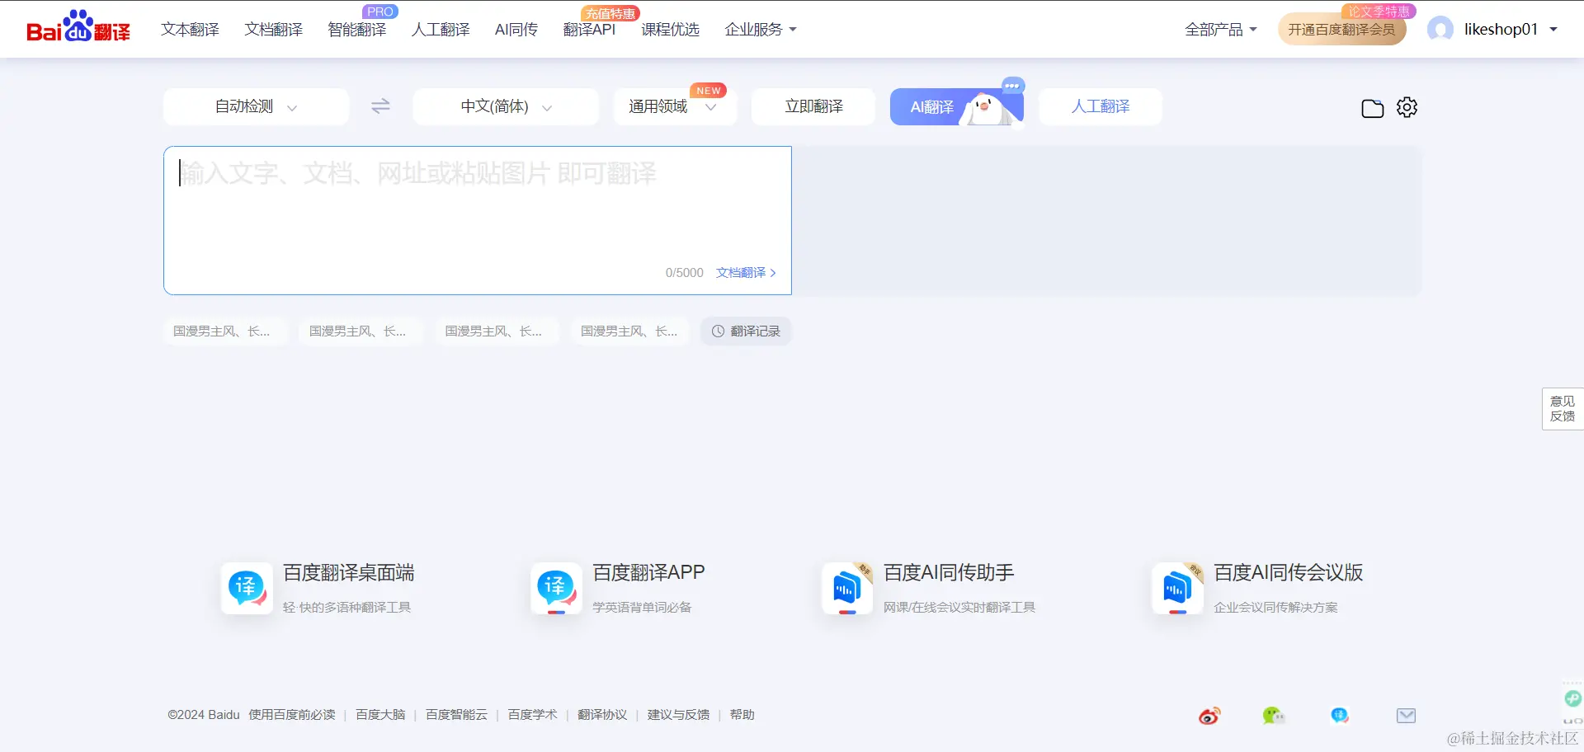
Task: Click the 网课/在线会议实时翻译工具 subtitle
Action: point(959,608)
